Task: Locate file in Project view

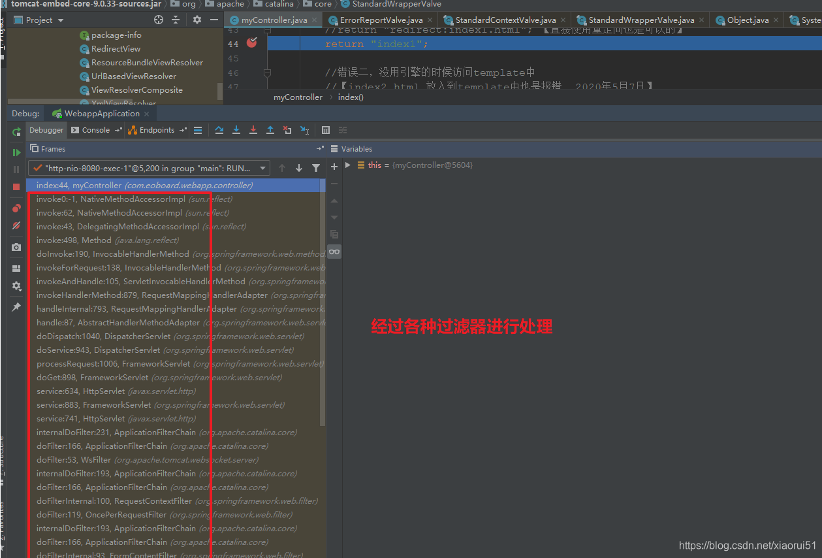Action: coord(159,20)
